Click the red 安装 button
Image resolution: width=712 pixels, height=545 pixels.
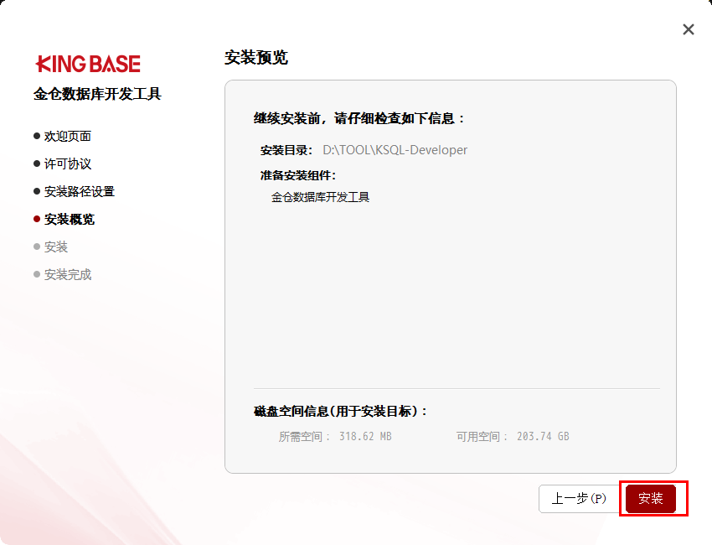tap(651, 499)
